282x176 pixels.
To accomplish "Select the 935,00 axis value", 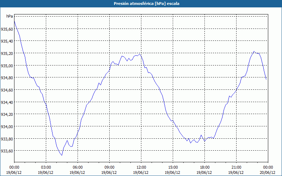I will click(x=7, y=65).
